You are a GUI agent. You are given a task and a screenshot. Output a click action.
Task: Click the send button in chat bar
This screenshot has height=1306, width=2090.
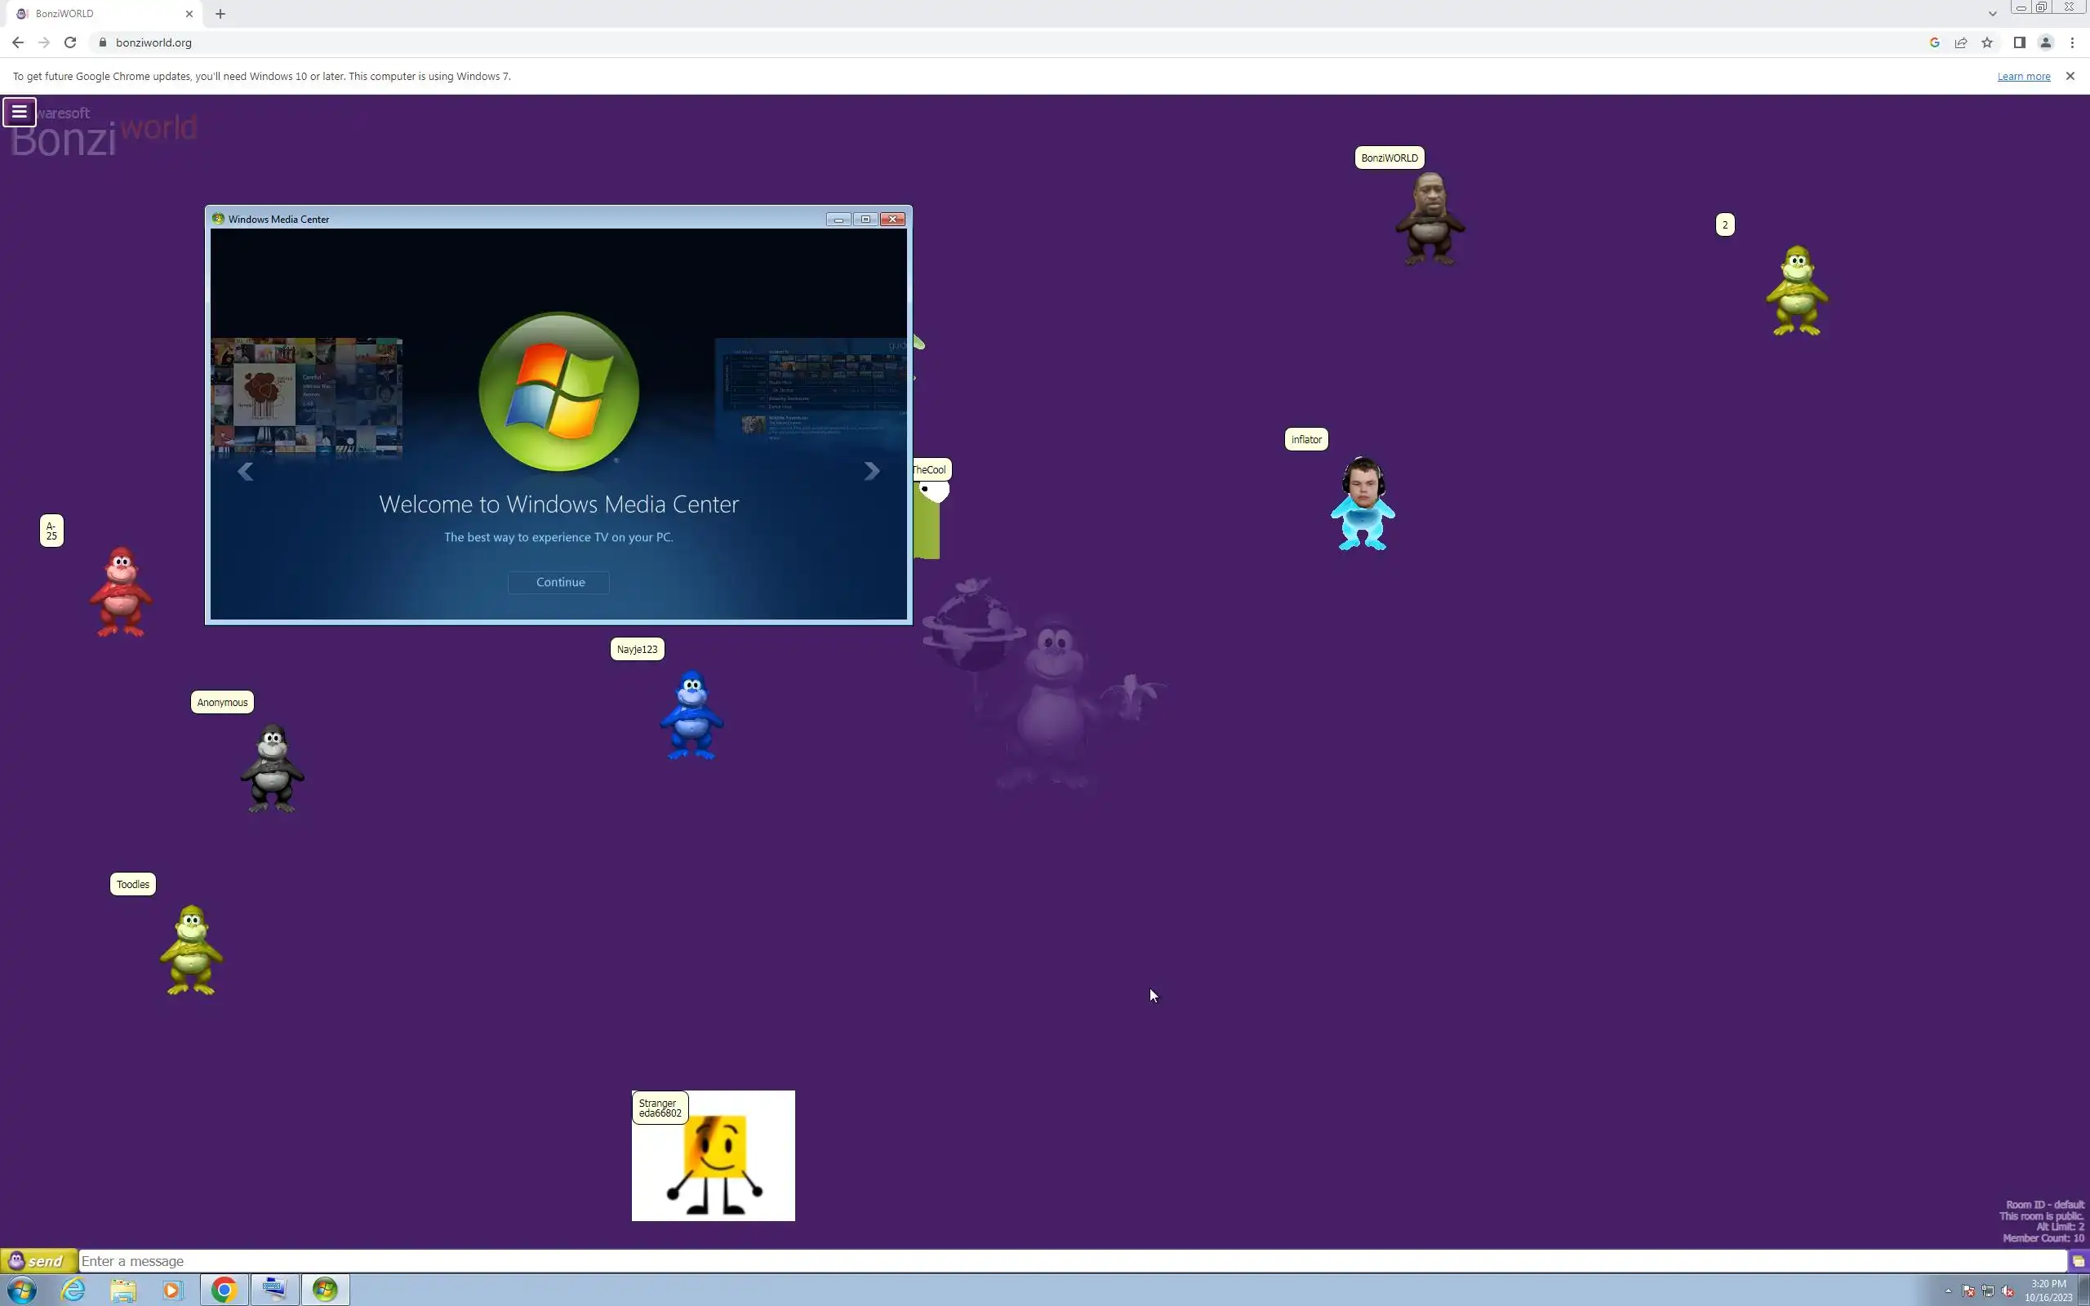click(x=38, y=1260)
